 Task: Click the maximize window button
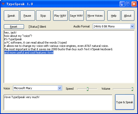click(x=128, y=4)
